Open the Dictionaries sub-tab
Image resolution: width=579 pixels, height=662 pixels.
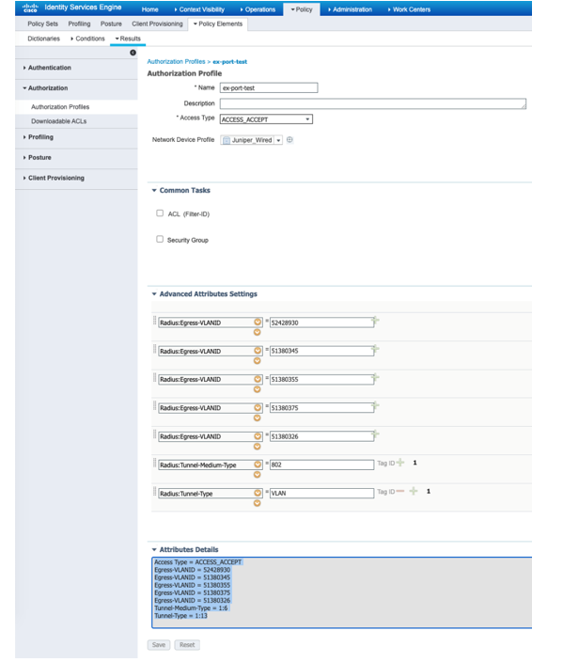(x=43, y=39)
